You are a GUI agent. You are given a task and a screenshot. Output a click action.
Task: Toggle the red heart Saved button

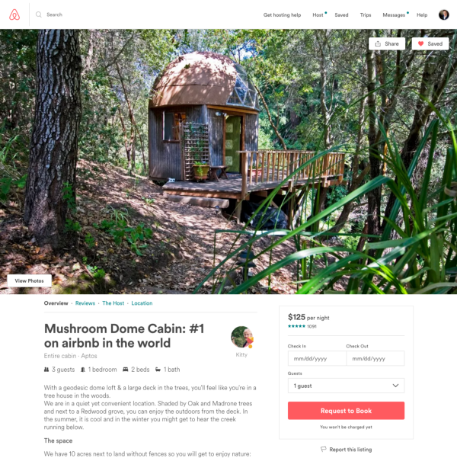pyautogui.click(x=430, y=43)
